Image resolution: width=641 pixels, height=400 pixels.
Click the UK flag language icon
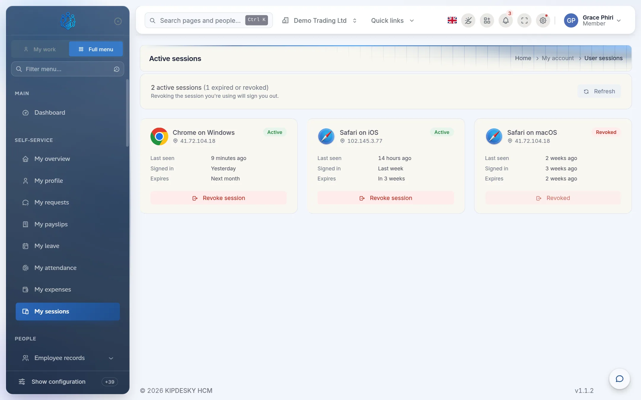[x=452, y=20]
